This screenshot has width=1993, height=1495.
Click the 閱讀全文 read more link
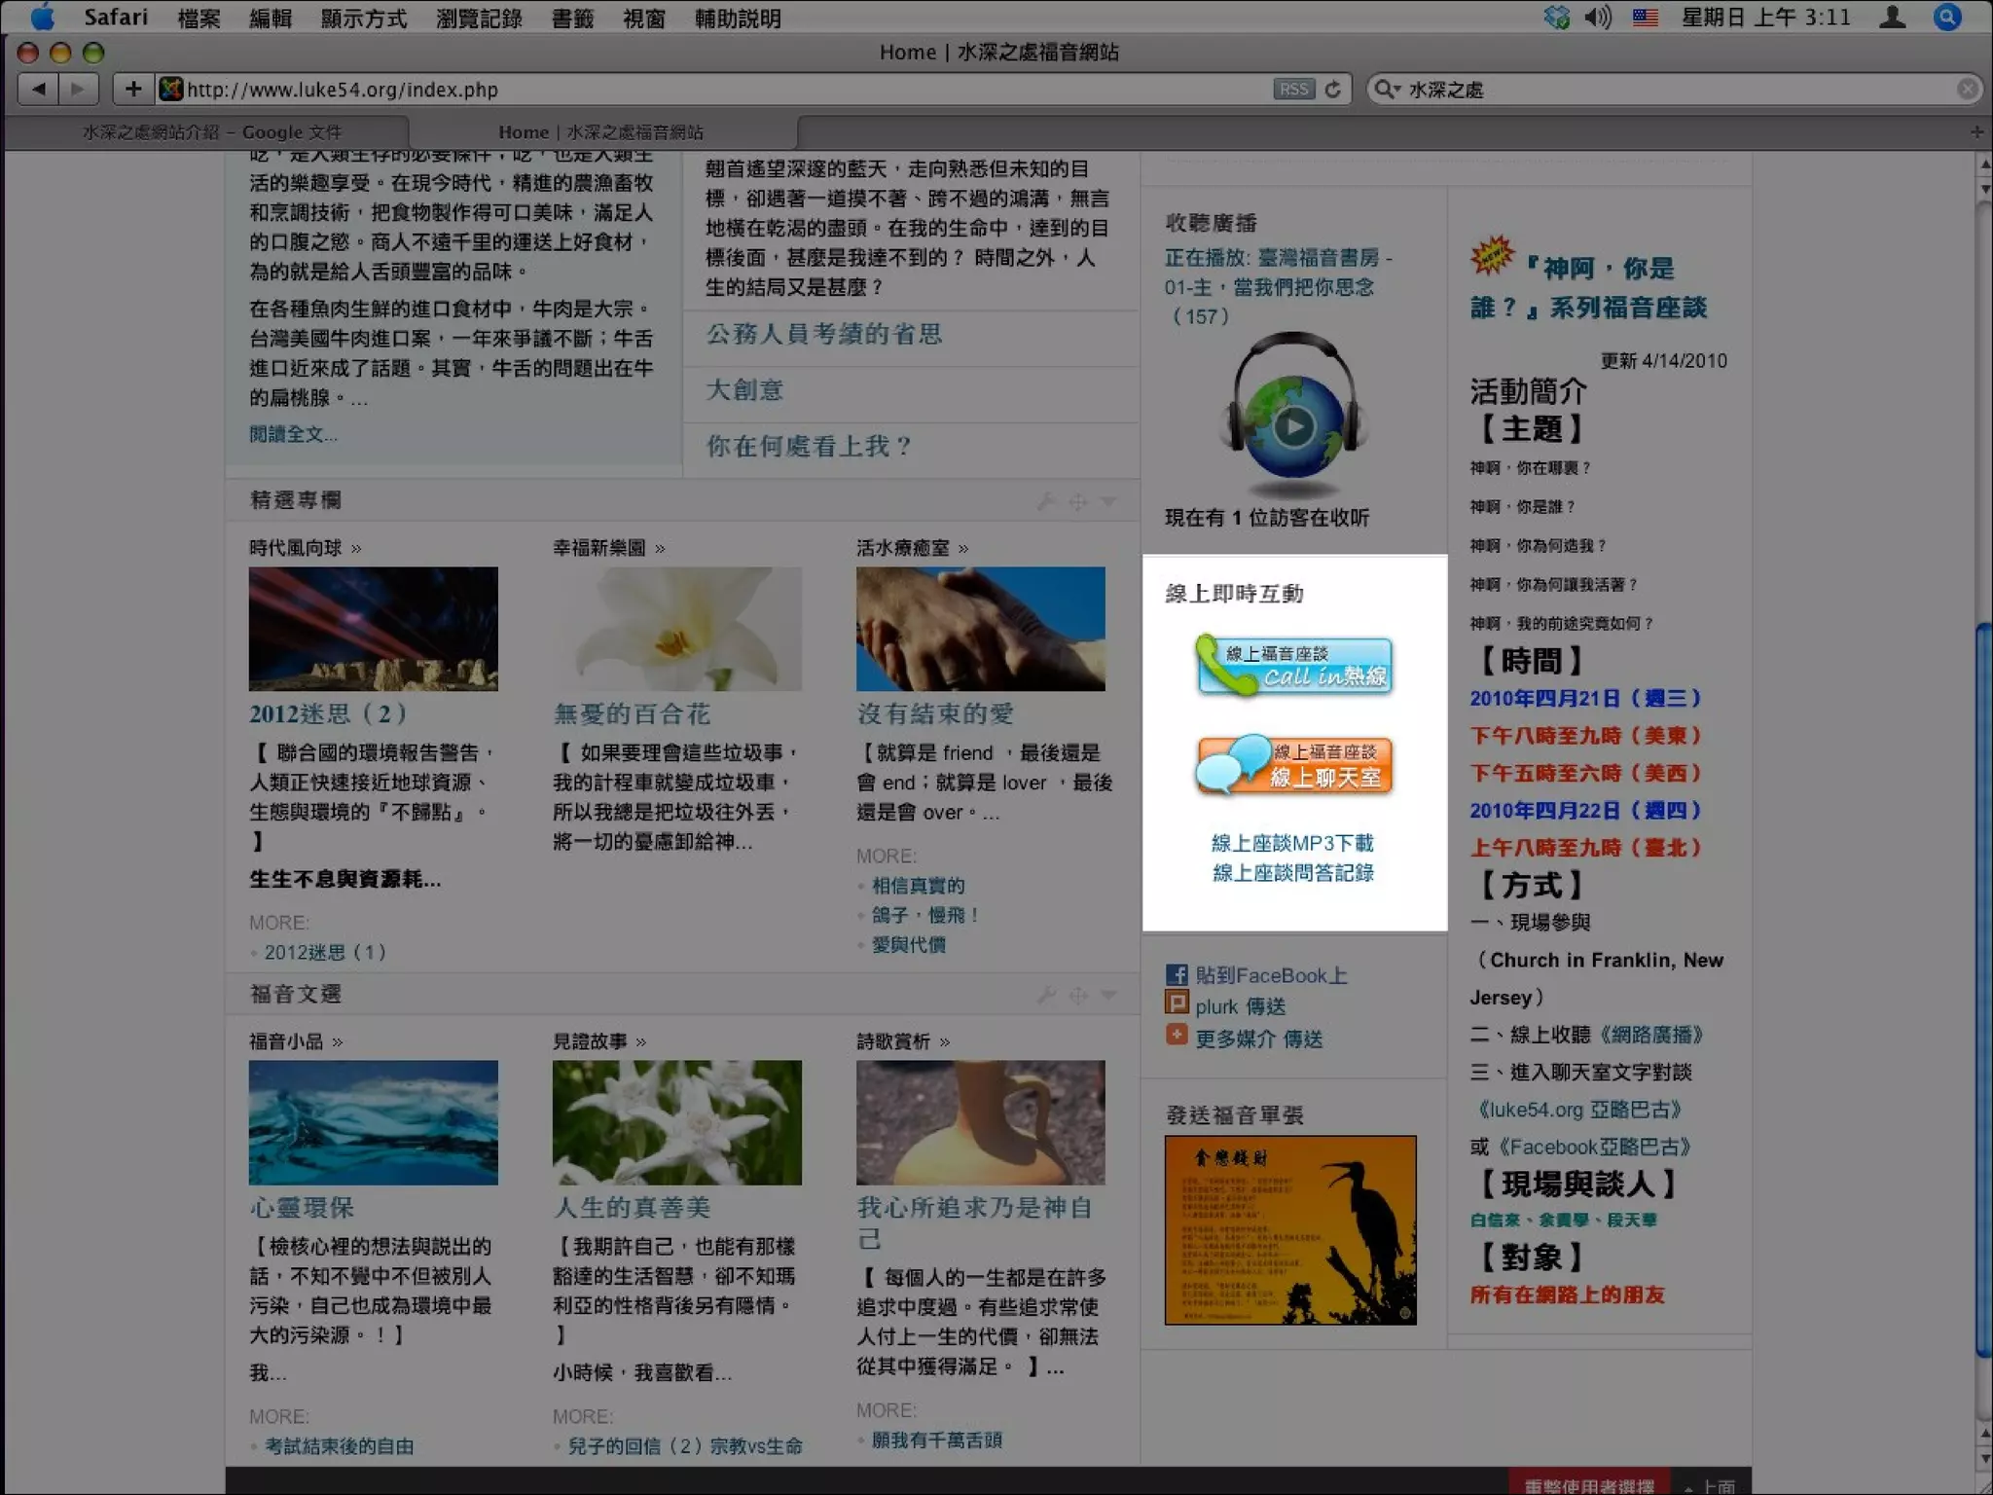point(293,434)
